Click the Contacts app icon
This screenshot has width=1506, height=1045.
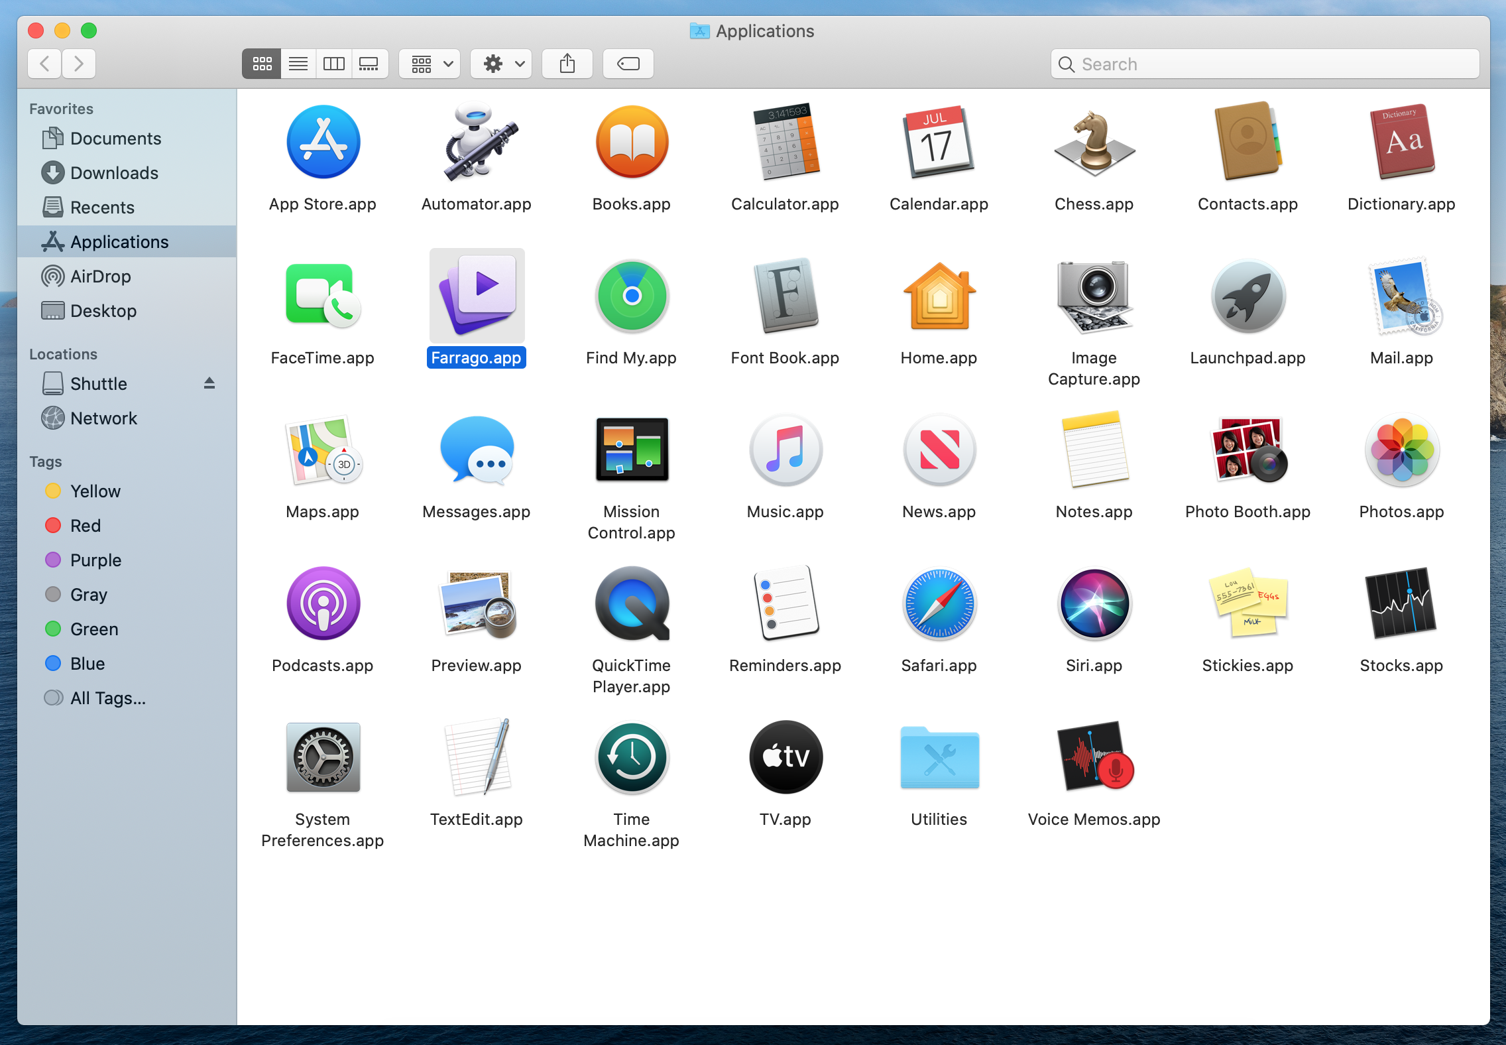(1248, 142)
